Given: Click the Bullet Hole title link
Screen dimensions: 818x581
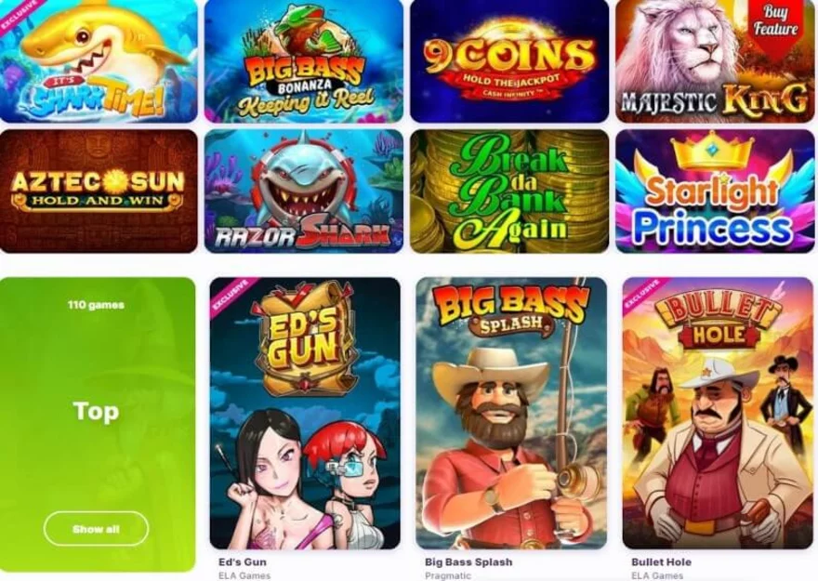Looking at the screenshot, I should click(x=661, y=561).
